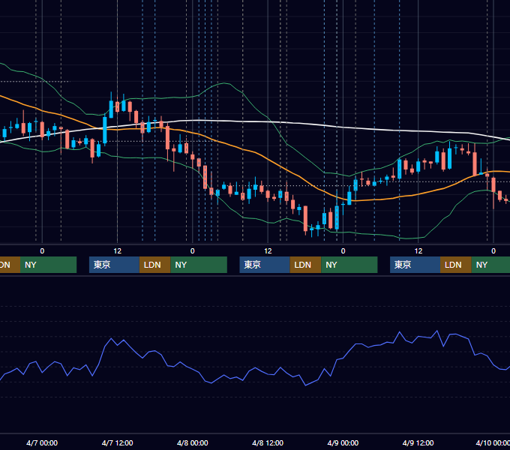Screen dimensions: 510x450
Task: Click the 4/8 12:00 date label
Action: (268, 442)
